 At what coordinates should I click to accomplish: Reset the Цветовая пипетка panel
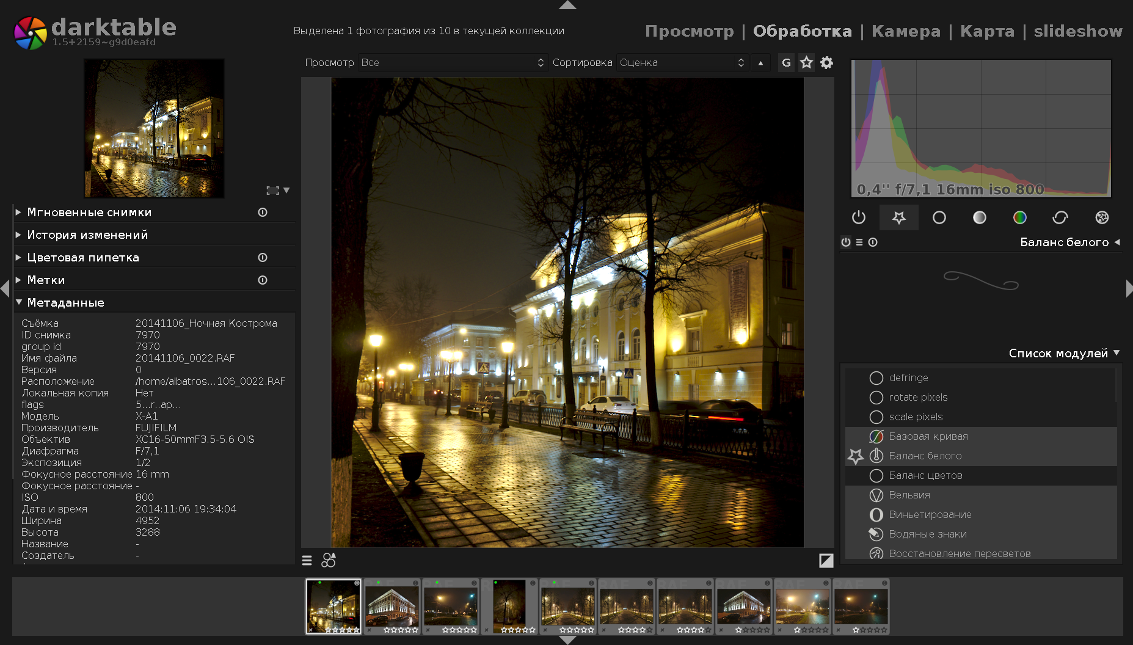(263, 258)
